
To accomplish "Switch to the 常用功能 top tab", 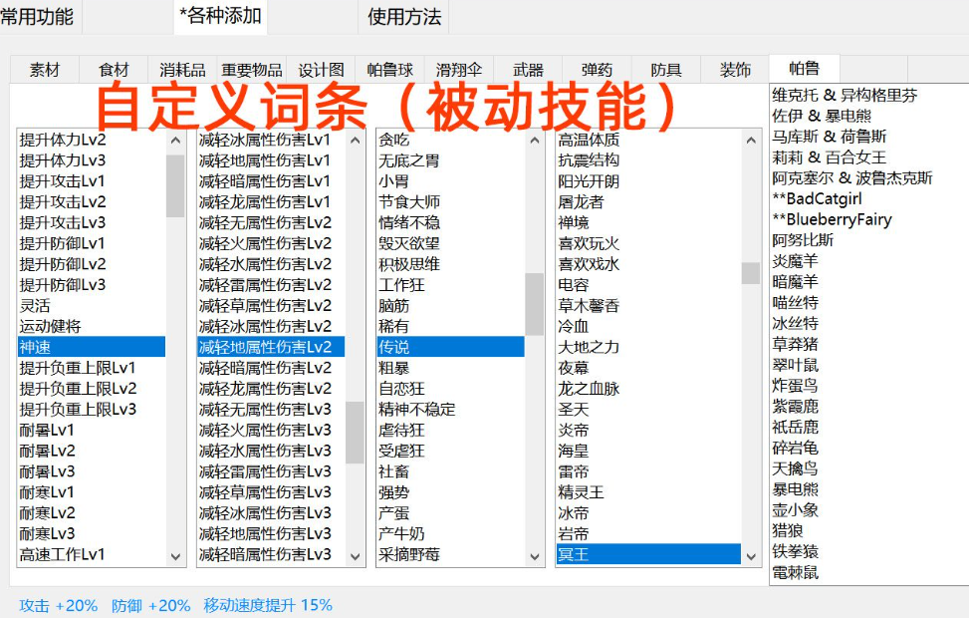I will pos(37,16).
